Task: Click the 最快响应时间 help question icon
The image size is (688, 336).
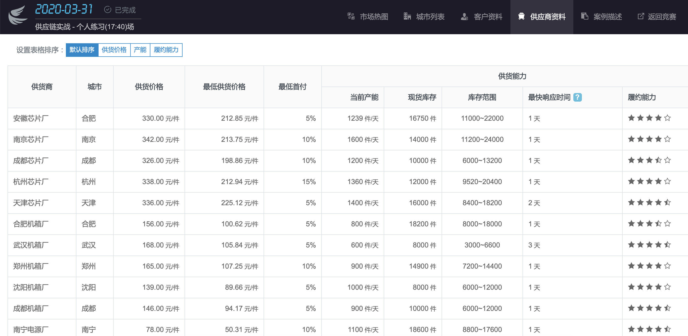Action: (577, 97)
